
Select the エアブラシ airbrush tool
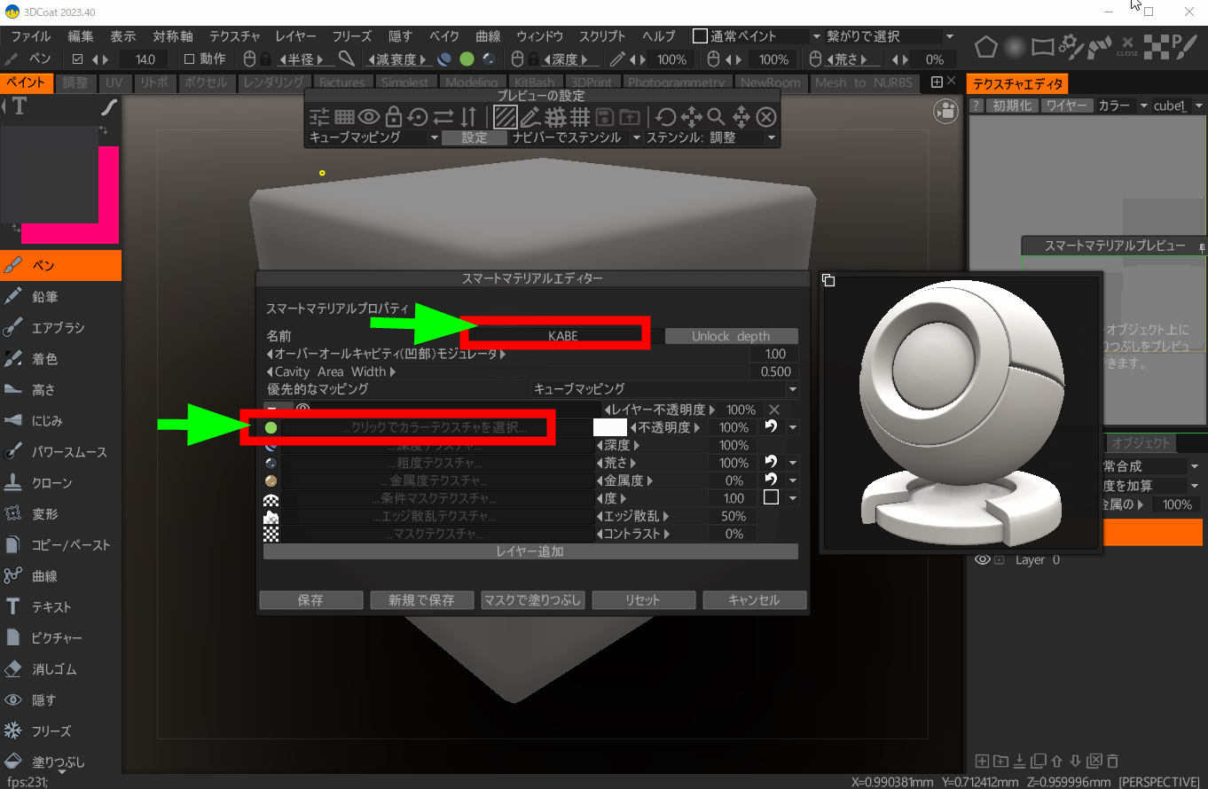pyautogui.click(x=58, y=328)
